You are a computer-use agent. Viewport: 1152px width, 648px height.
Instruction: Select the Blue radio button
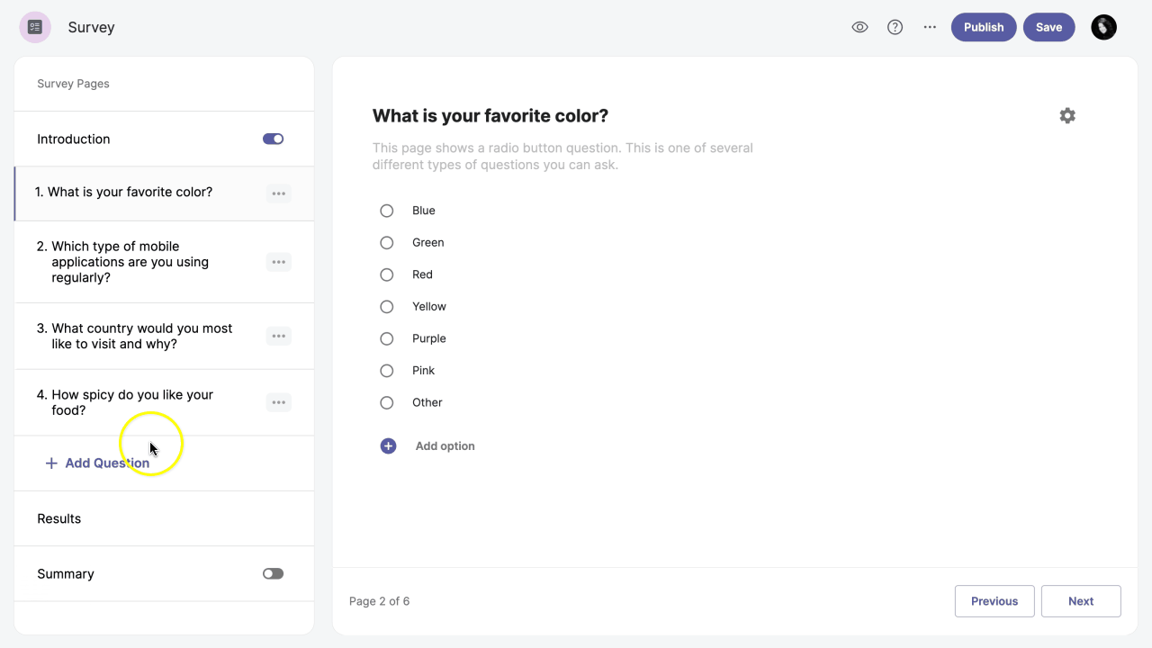(x=387, y=211)
